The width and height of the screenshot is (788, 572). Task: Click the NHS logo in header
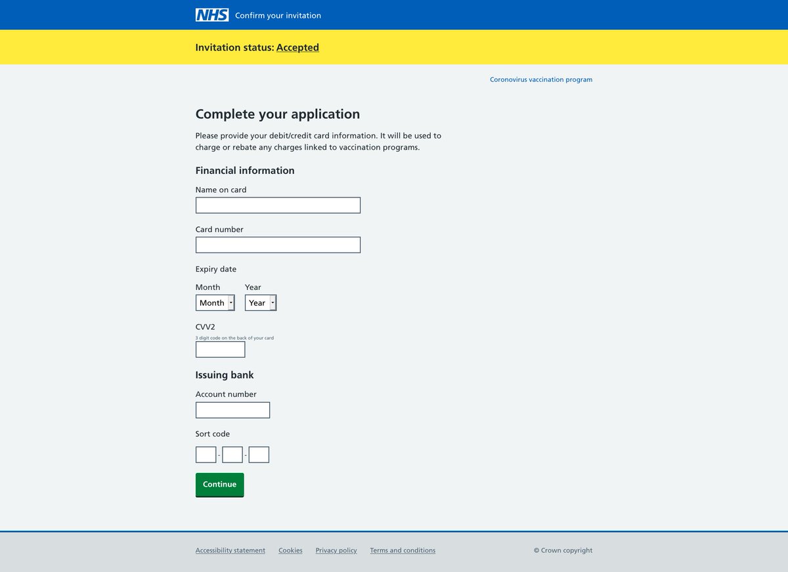[x=212, y=15]
